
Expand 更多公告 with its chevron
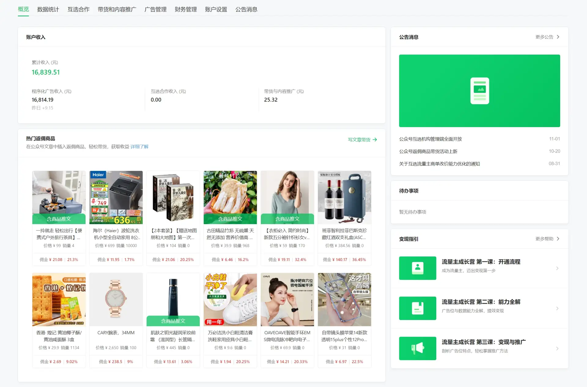[558, 37]
